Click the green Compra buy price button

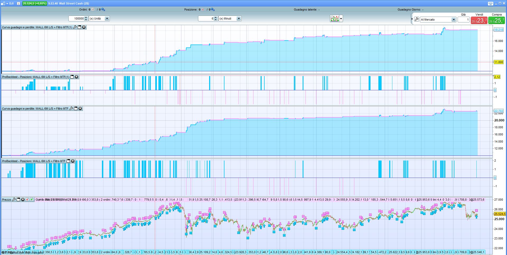(496, 20)
